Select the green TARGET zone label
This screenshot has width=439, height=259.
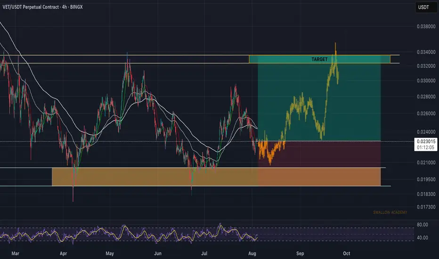[319, 59]
